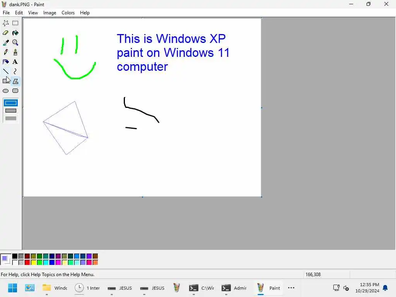Pick the white color swatch
Viewport: 396px width, 297px height.
tap(15, 263)
